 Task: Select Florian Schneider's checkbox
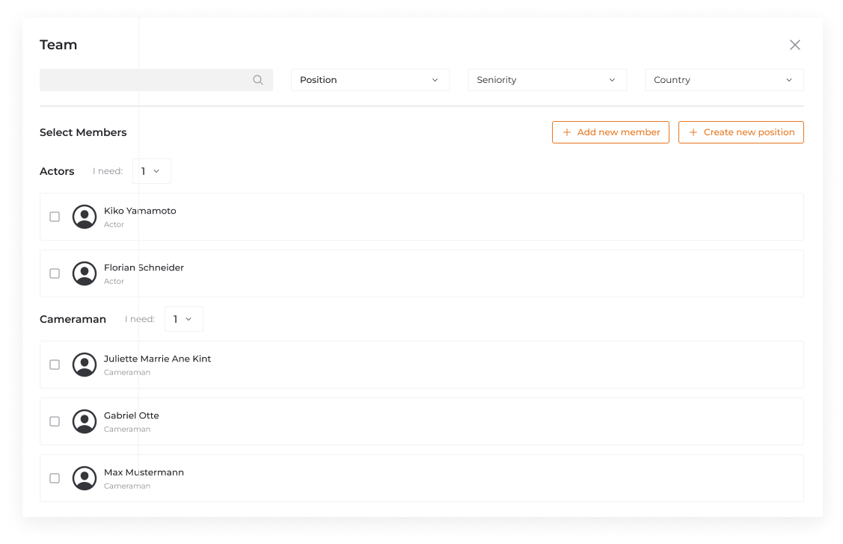pos(55,273)
